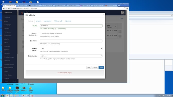Expand first display row action dropdown
The image size is (173, 97).
(x=120, y=31)
